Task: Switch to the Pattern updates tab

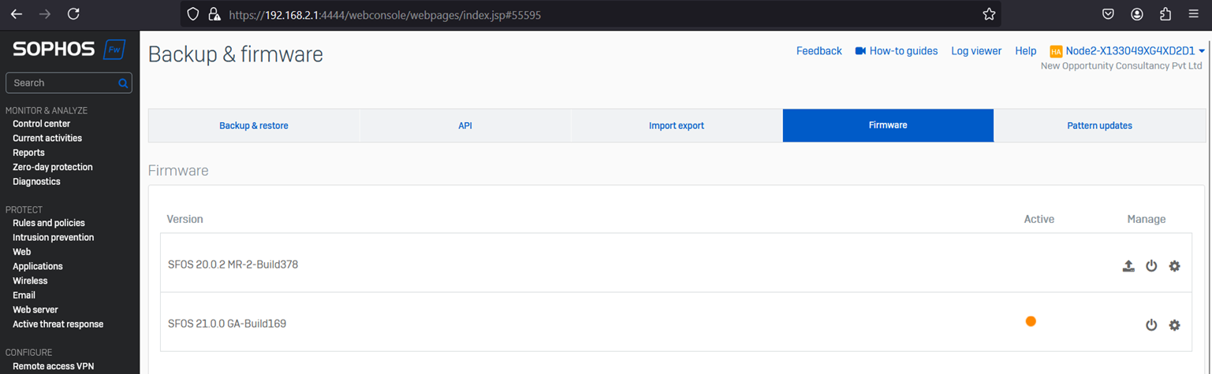Action: pos(1099,126)
